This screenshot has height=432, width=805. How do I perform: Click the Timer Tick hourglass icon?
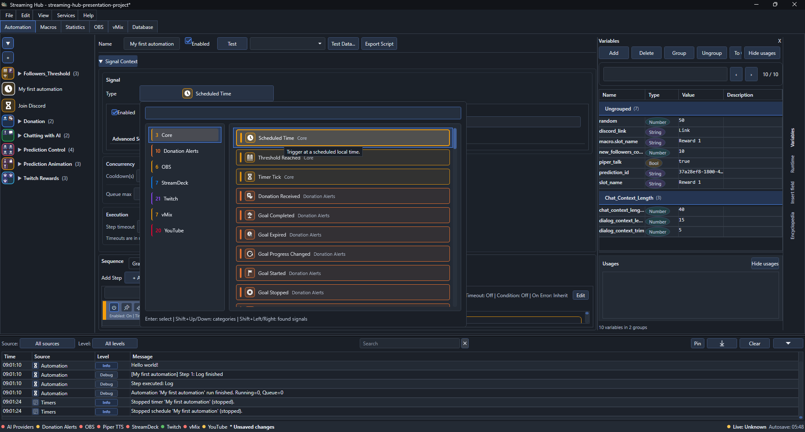coord(250,177)
